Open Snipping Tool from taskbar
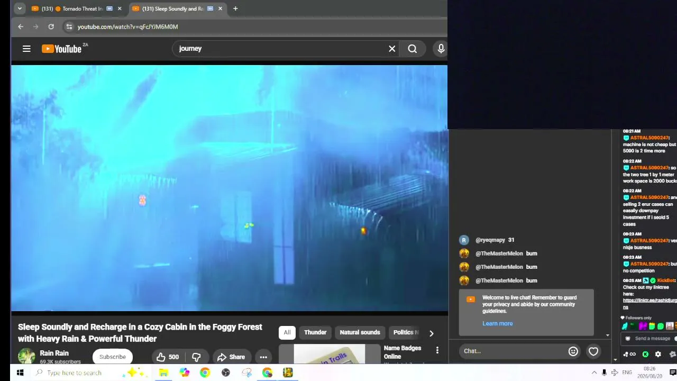Image resolution: width=677 pixels, height=381 pixels. point(246,373)
